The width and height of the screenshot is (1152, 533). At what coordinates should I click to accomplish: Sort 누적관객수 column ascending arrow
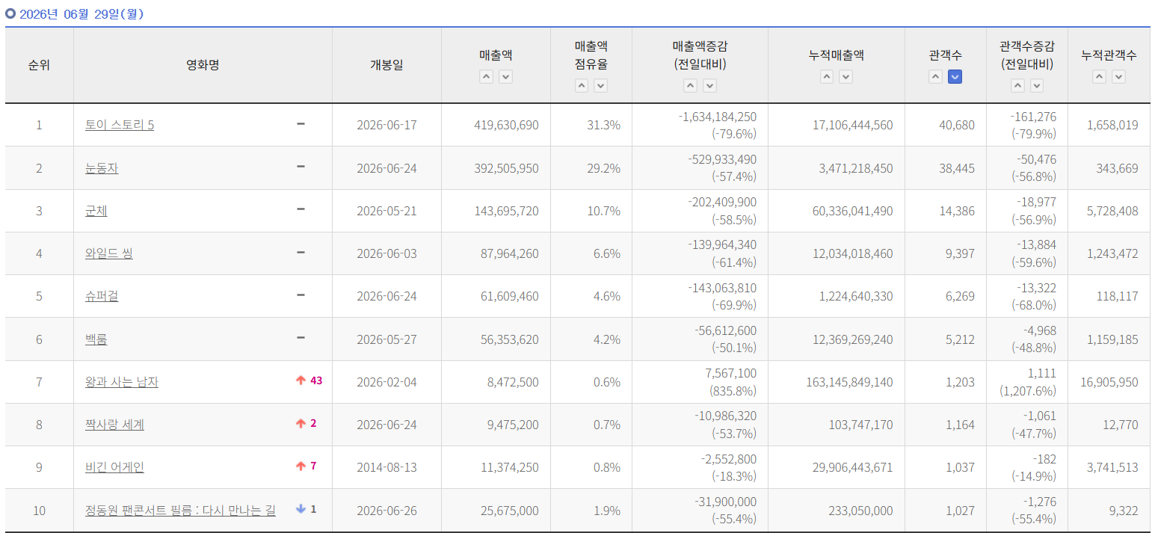click(1099, 76)
